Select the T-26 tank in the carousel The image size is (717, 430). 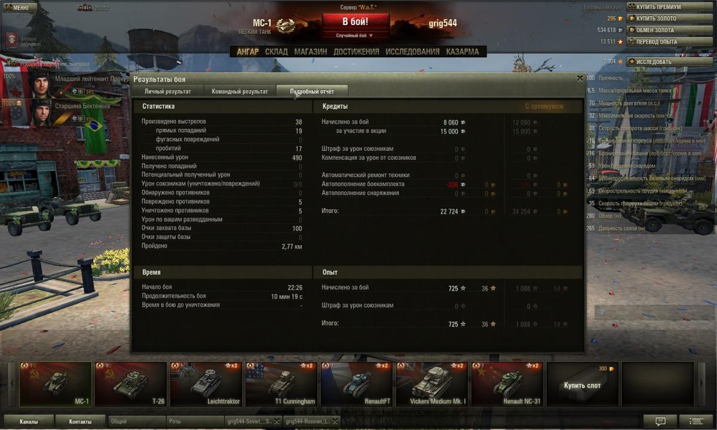131,384
